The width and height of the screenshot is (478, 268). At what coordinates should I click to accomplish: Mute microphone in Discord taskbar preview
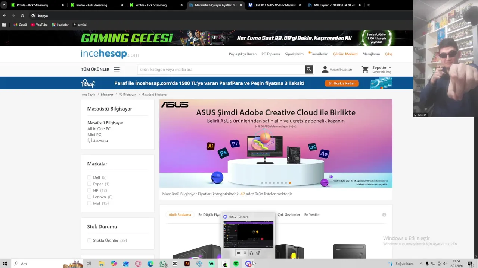click(x=245, y=253)
